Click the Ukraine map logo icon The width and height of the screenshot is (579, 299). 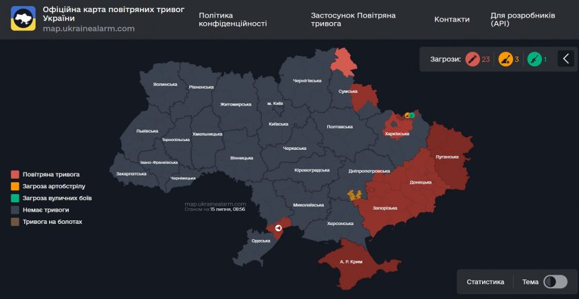pyautogui.click(x=24, y=18)
